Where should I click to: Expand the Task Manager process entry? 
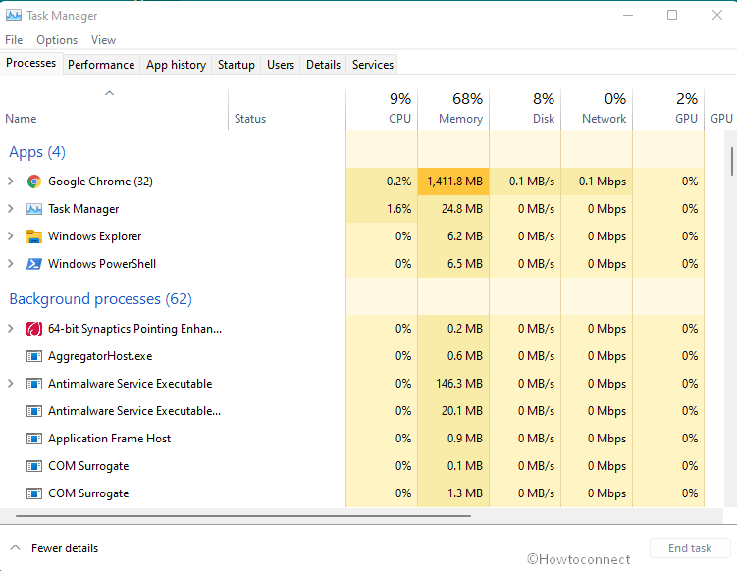point(11,209)
